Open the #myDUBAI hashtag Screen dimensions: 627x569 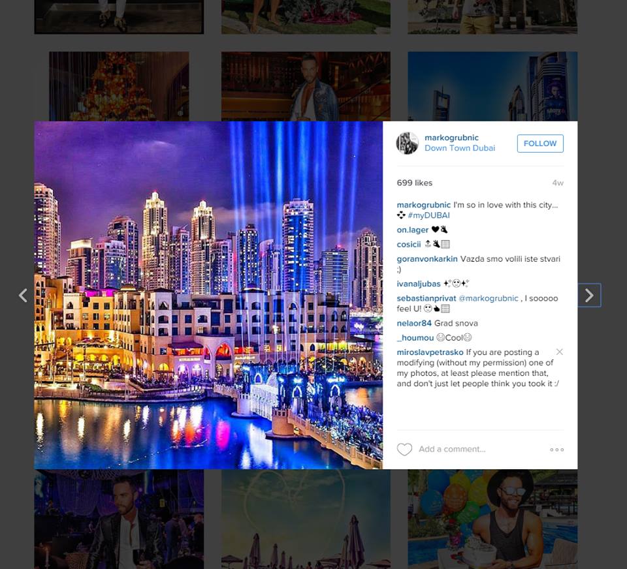click(x=428, y=215)
